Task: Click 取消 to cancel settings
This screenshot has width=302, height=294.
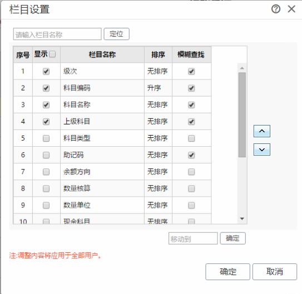Action: click(274, 272)
